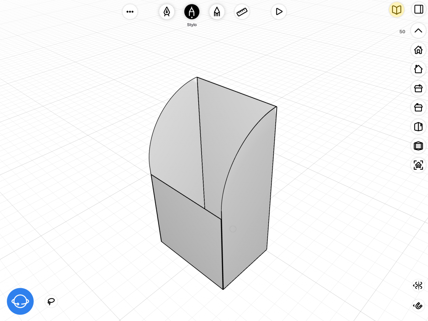Select the upper box-with-lid view icon

pos(418,88)
